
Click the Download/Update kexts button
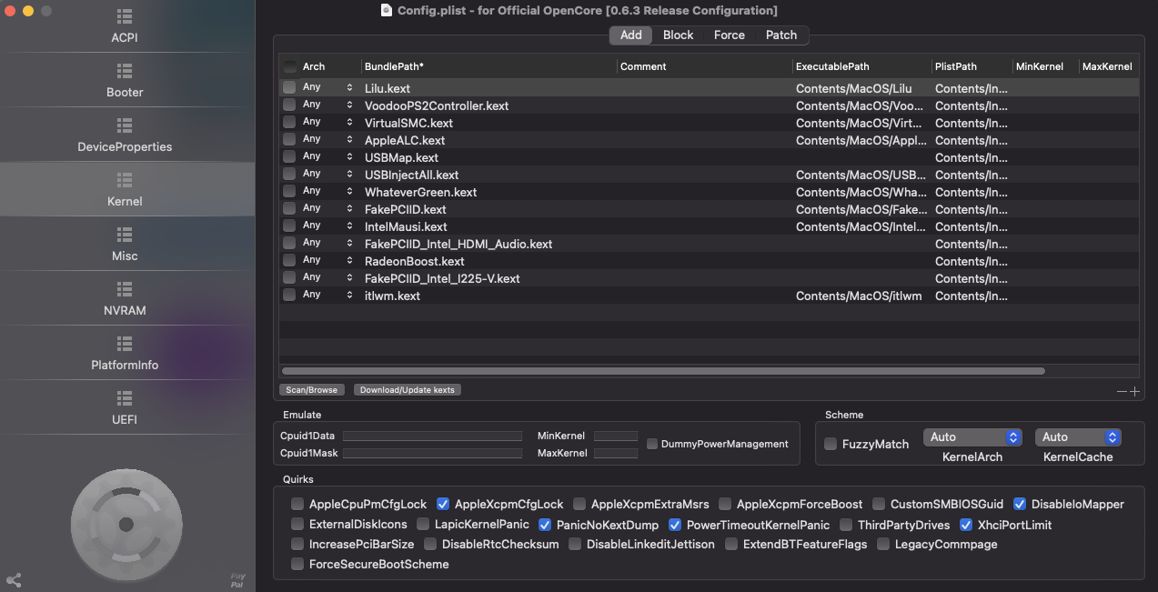[407, 390]
